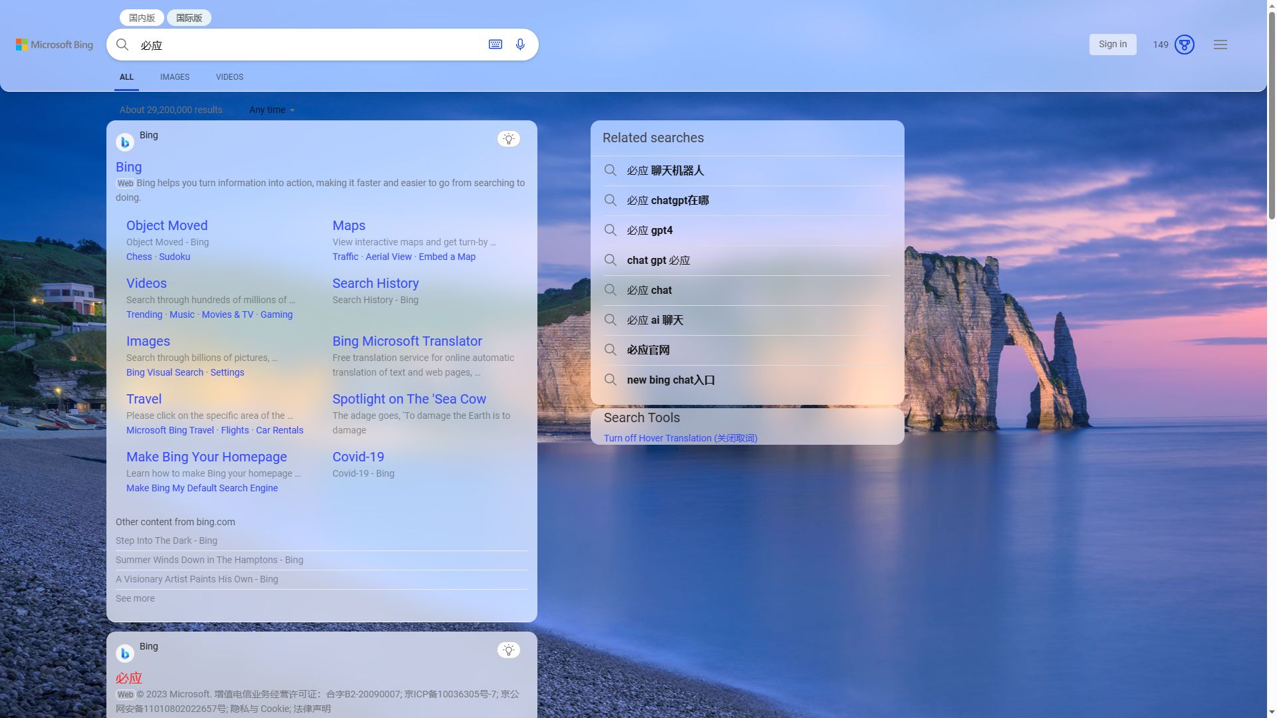Open the Bing result title link

(x=128, y=167)
